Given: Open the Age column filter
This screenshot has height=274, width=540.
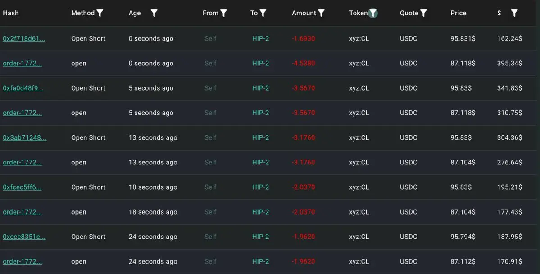Looking at the screenshot, I should [x=154, y=13].
